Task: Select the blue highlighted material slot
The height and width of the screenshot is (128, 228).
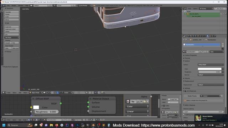Action: [202, 45]
